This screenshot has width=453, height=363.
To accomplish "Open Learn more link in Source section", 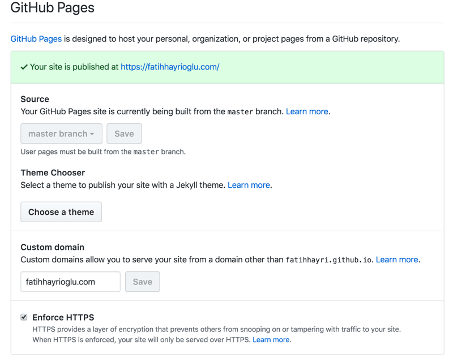I will (x=307, y=111).
